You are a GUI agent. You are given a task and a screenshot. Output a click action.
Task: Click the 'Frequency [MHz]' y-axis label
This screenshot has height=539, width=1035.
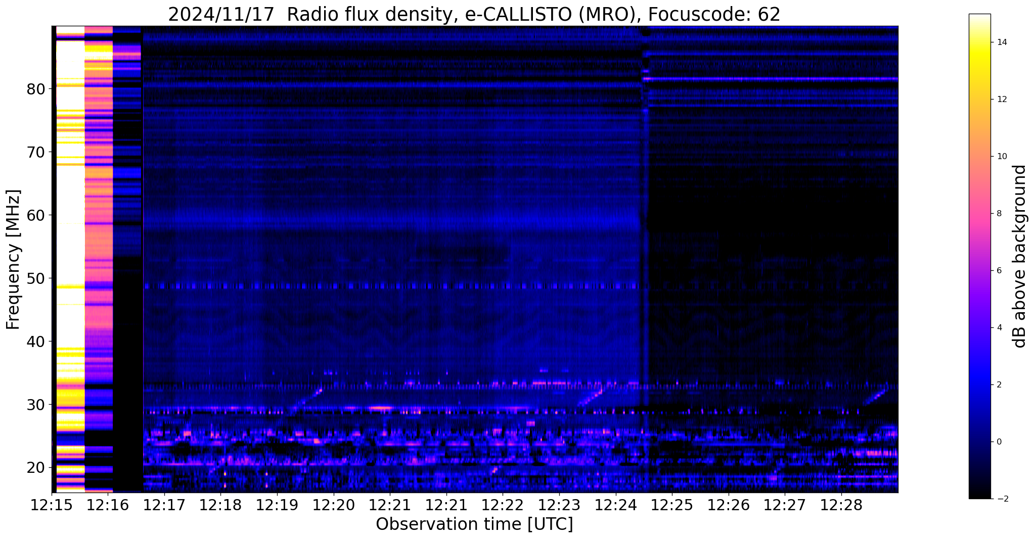(14, 260)
